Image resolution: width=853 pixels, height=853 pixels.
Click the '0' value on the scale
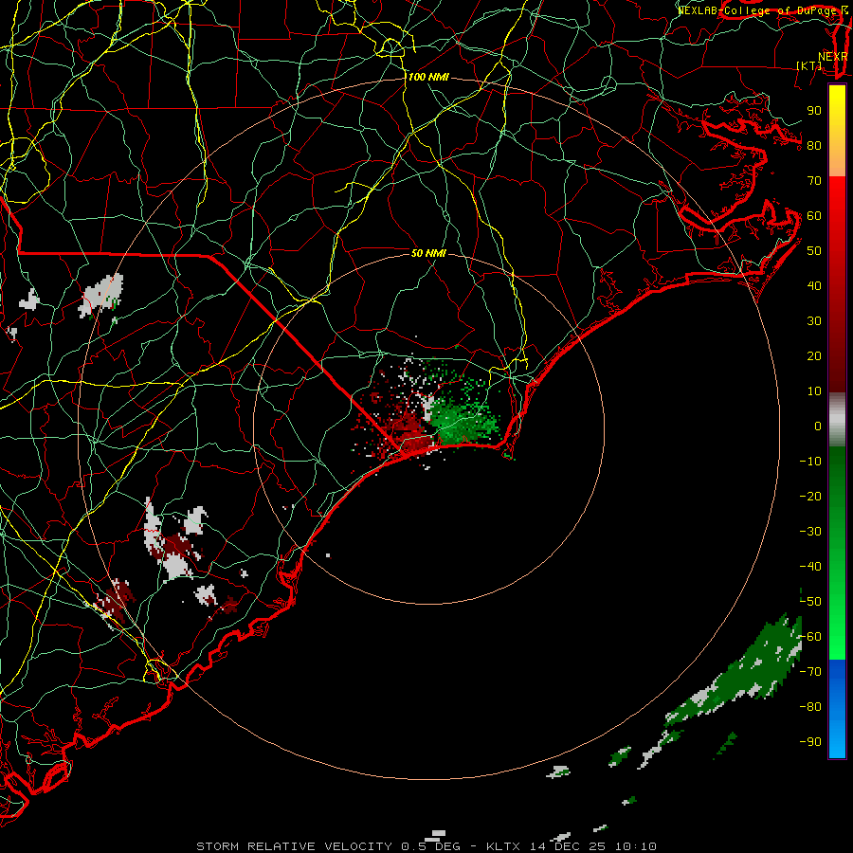[818, 426]
